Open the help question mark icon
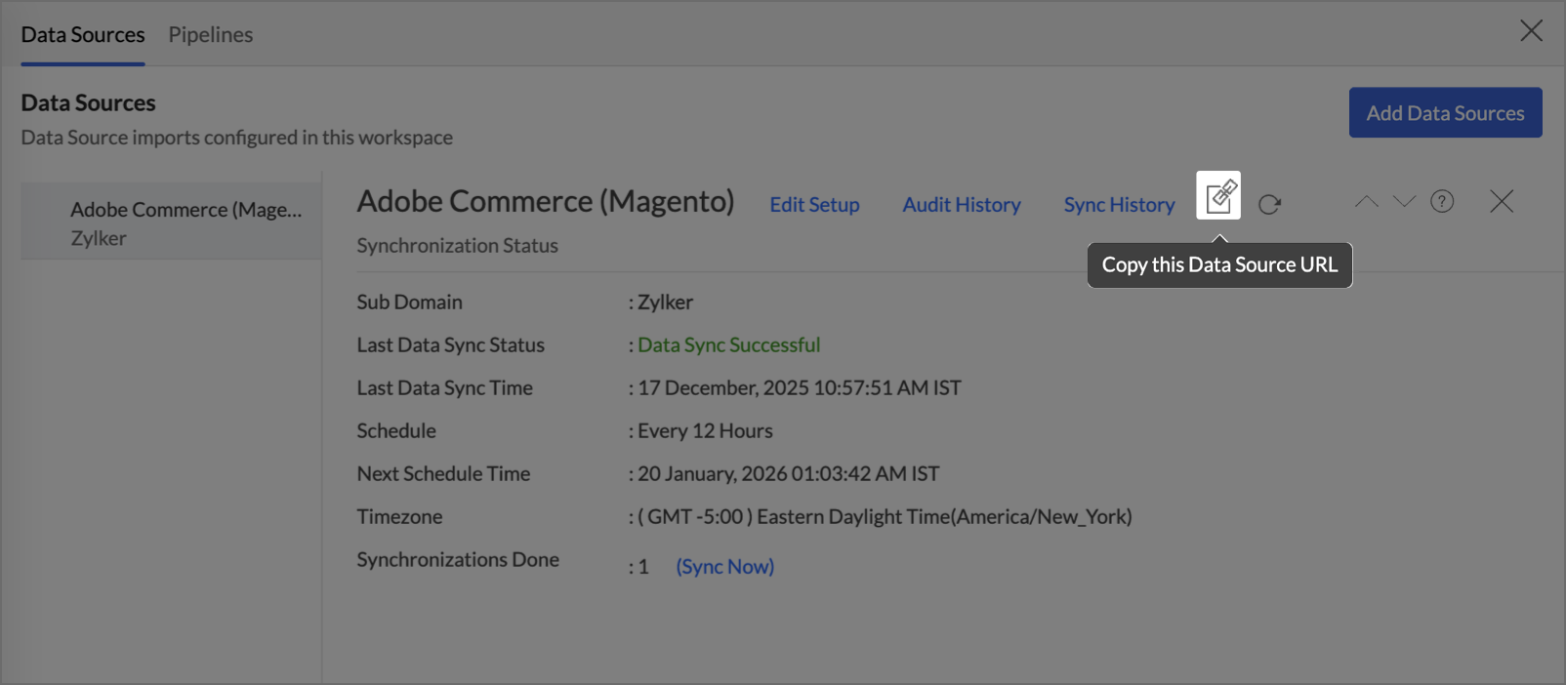Image resolution: width=1566 pixels, height=685 pixels. (1442, 201)
